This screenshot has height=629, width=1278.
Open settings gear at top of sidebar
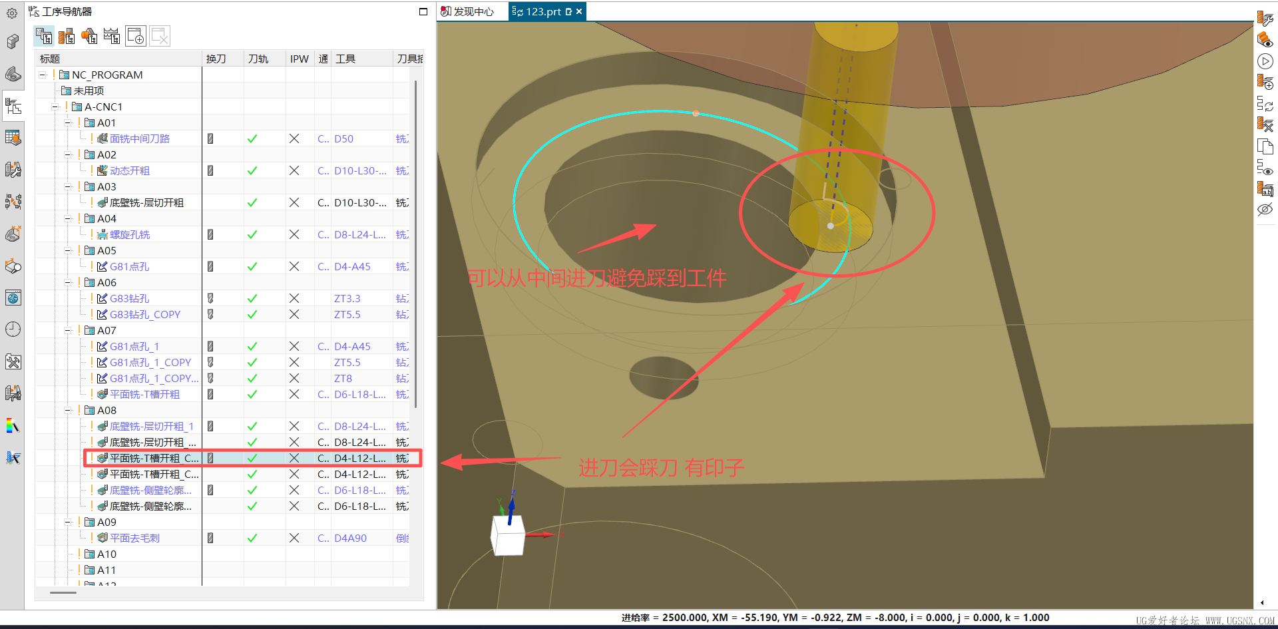[x=12, y=13]
